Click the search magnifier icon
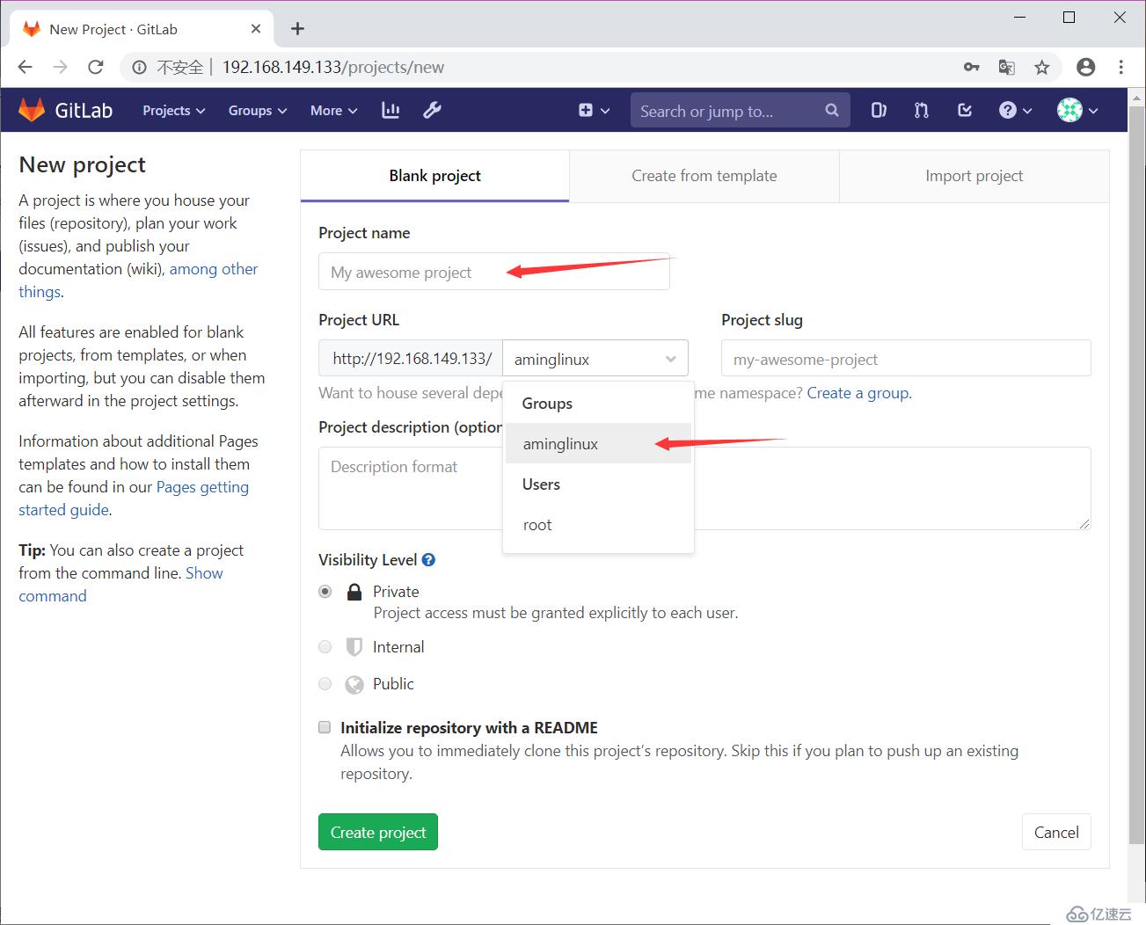This screenshot has width=1146, height=925. [x=832, y=110]
